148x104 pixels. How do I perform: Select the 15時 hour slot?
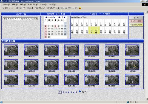click(x=87, y=32)
